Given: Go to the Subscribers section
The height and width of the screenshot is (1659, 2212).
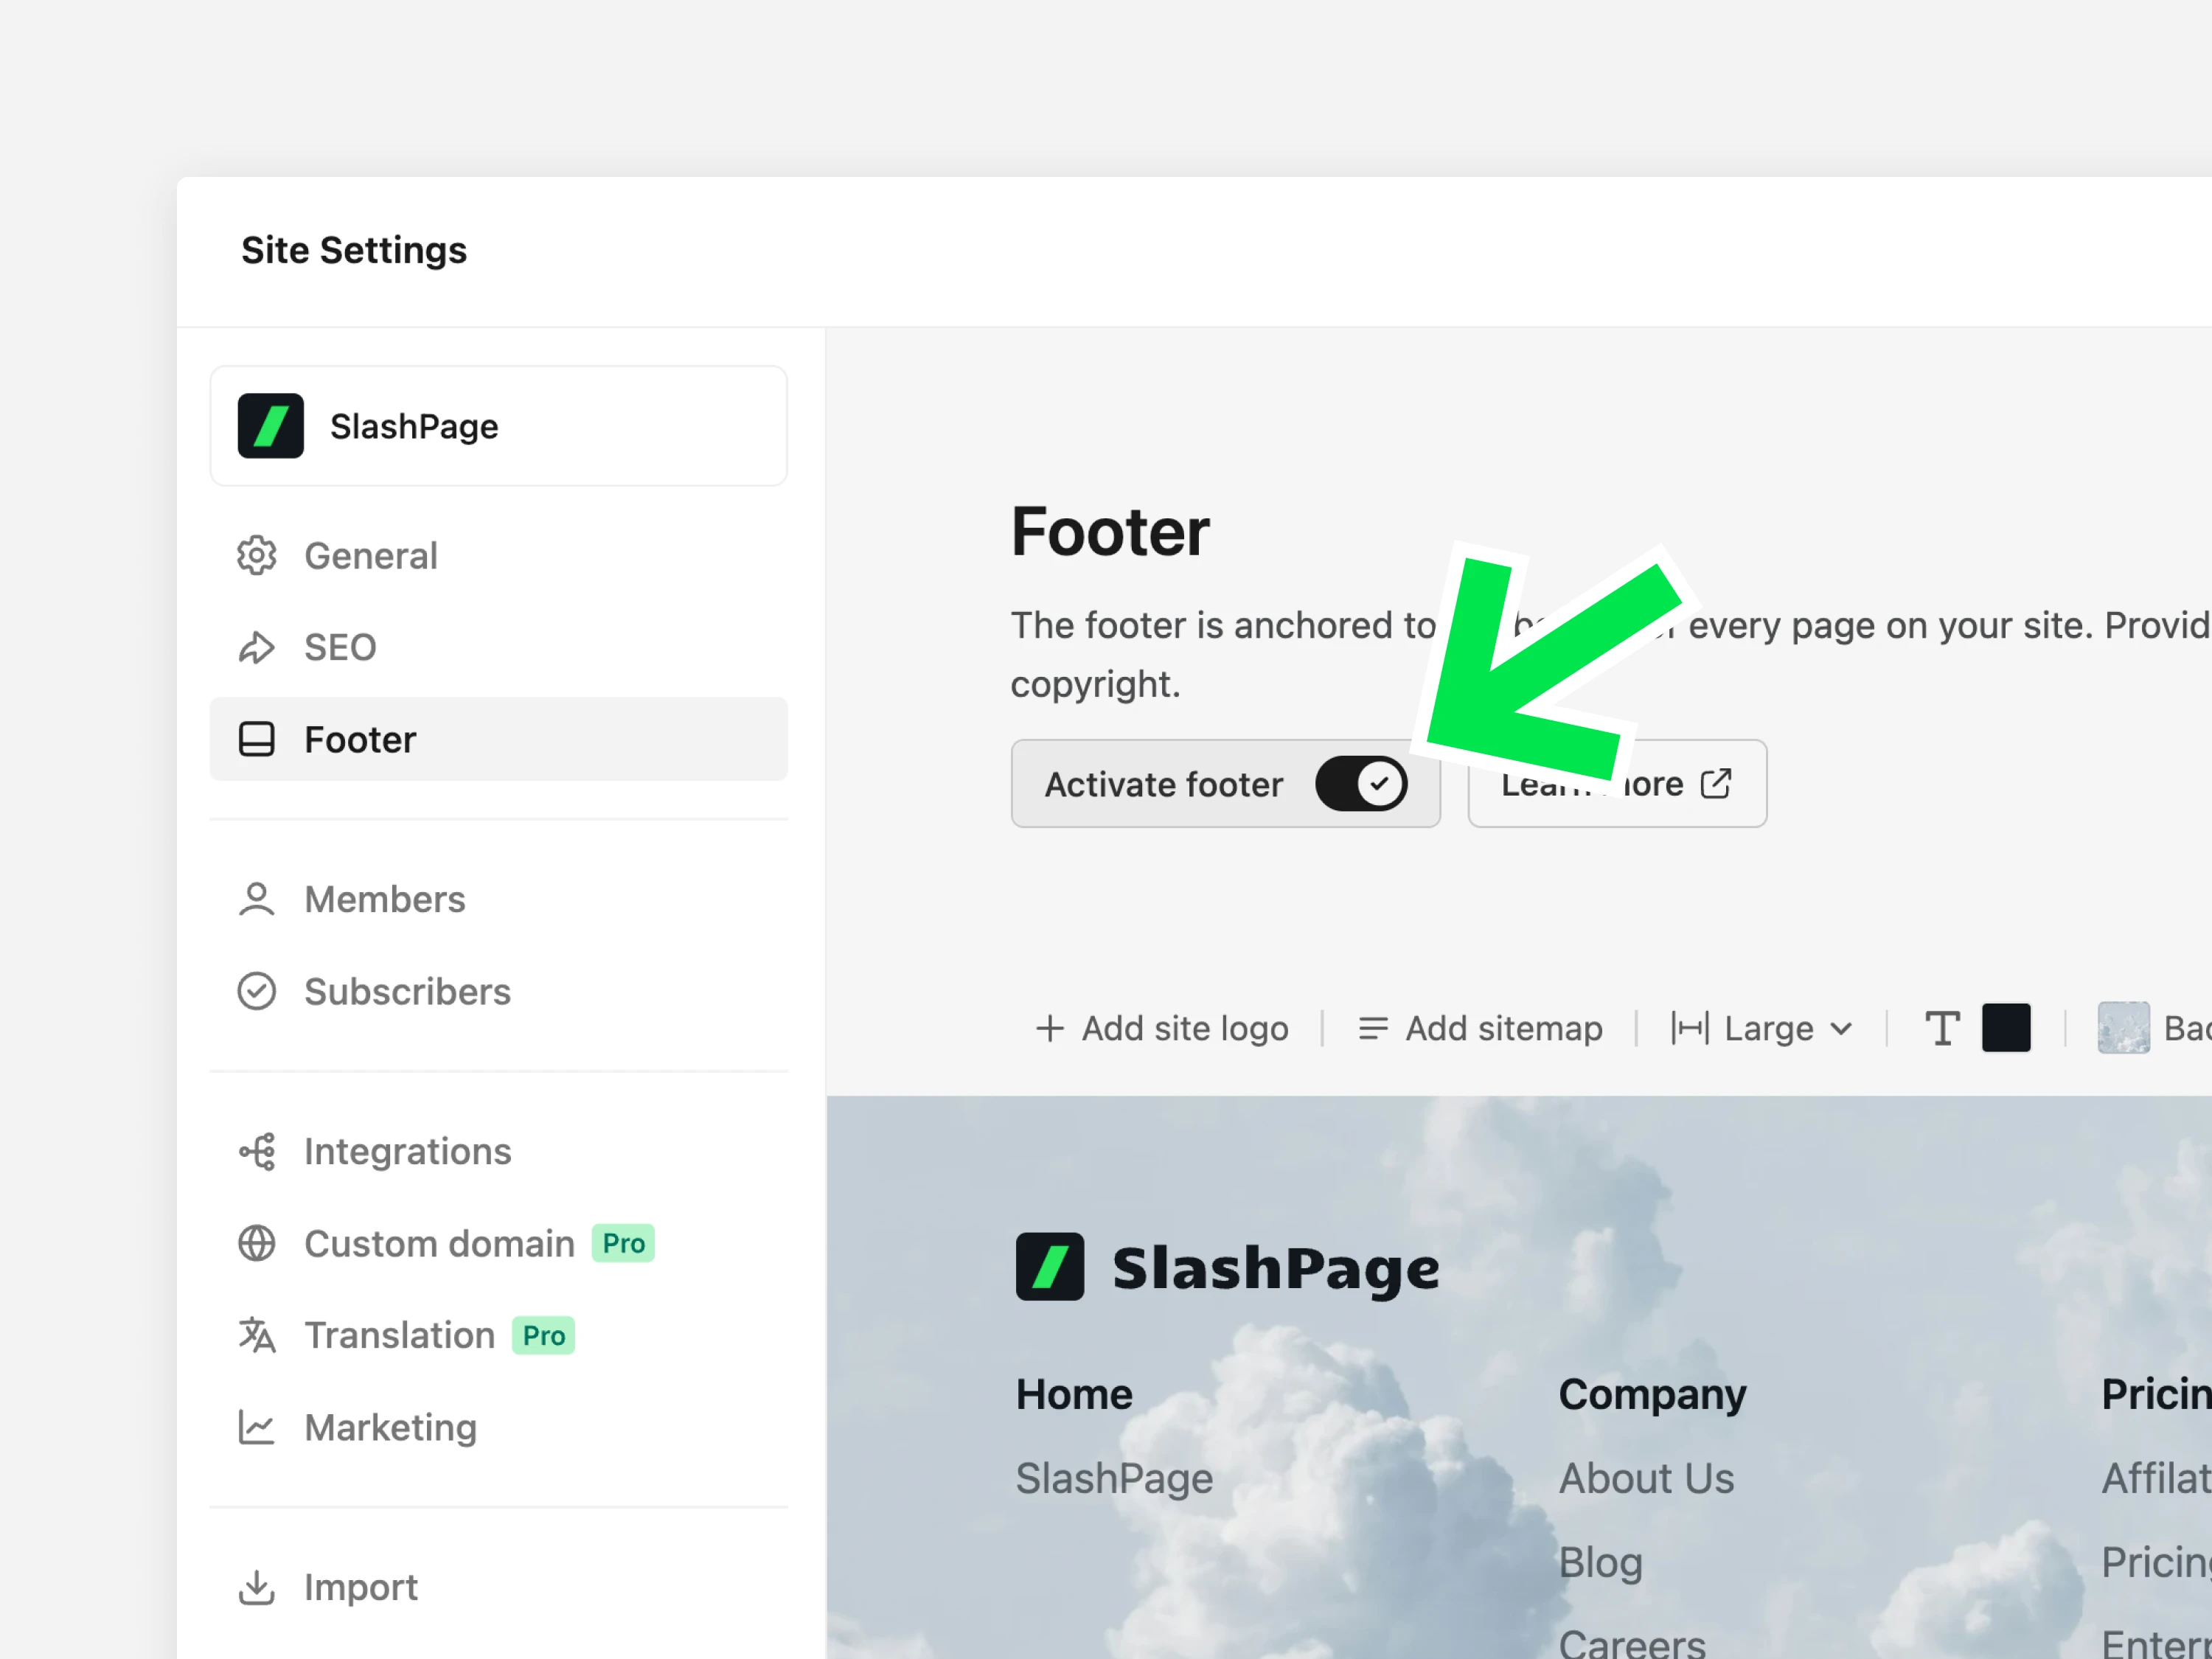Looking at the screenshot, I should 499,991.
